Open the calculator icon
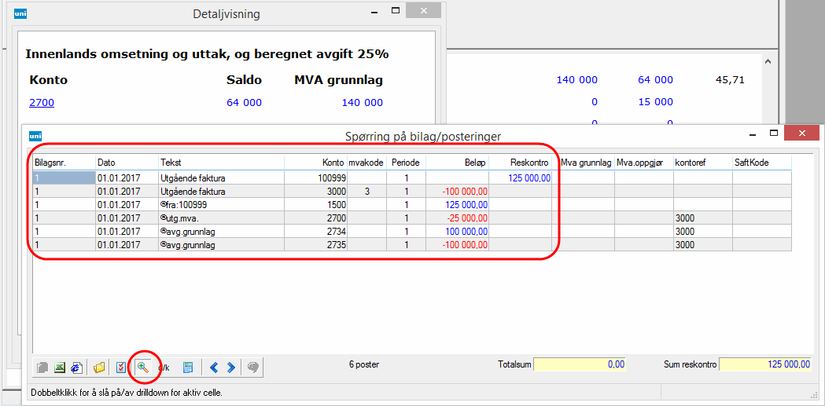Image resolution: width=825 pixels, height=406 pixels. [x=188, y=367]
